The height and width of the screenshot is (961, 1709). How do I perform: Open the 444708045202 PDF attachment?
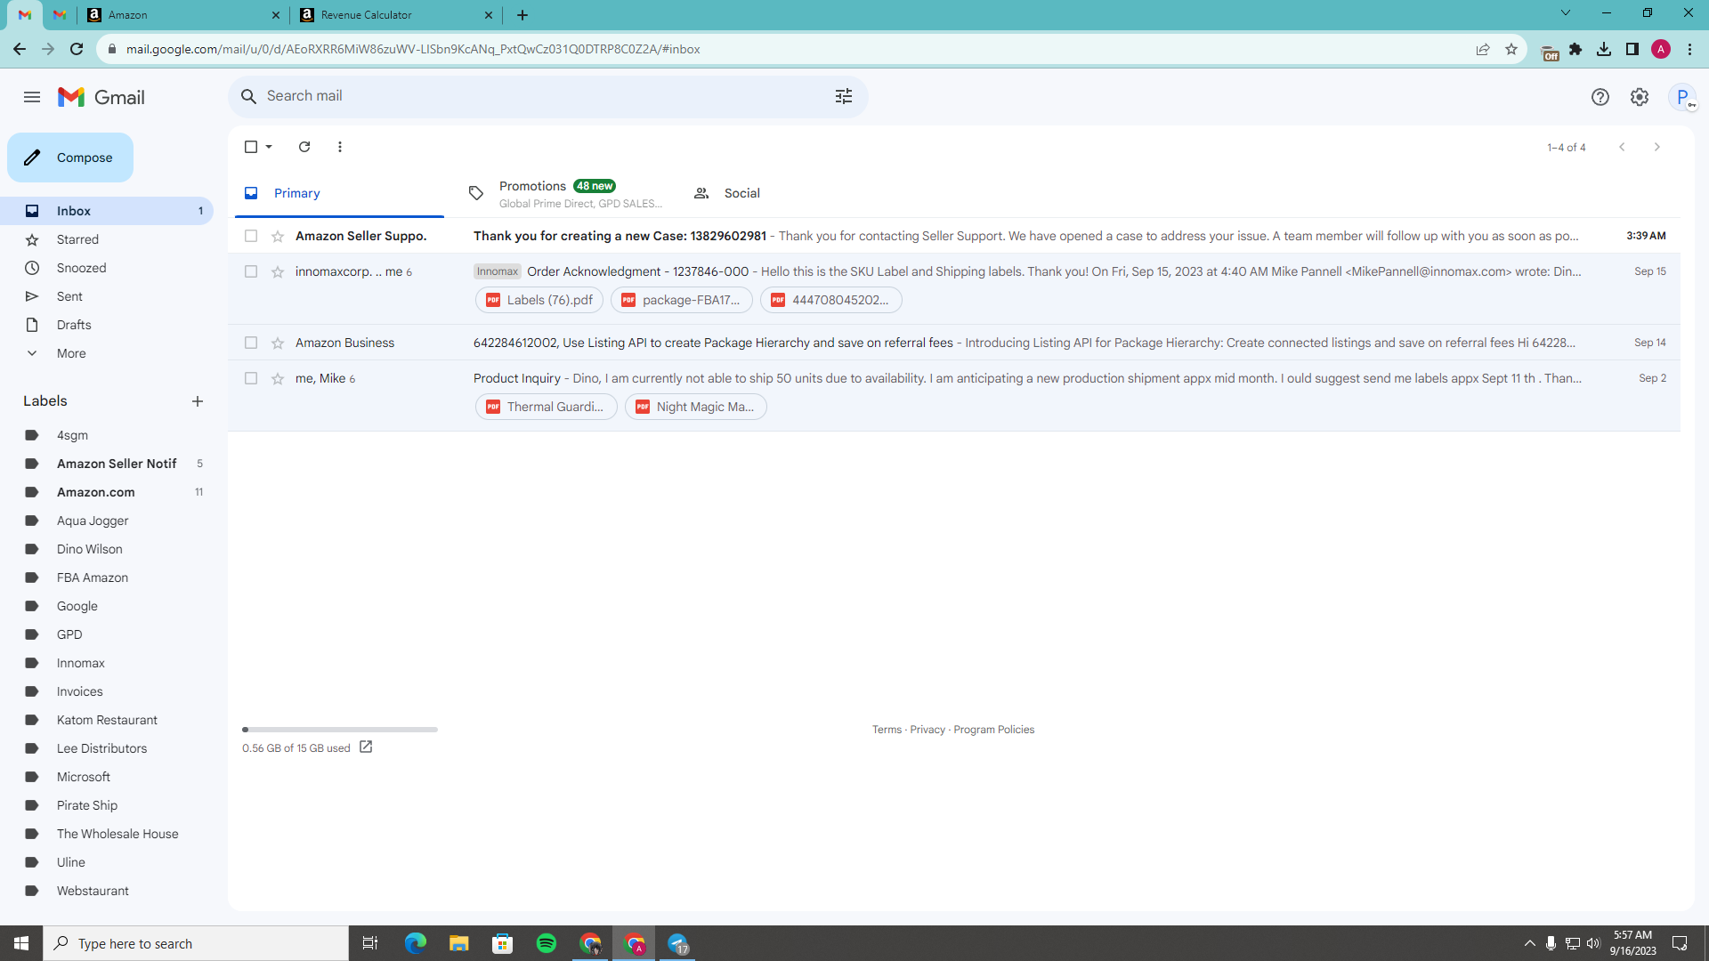[831, 300]
